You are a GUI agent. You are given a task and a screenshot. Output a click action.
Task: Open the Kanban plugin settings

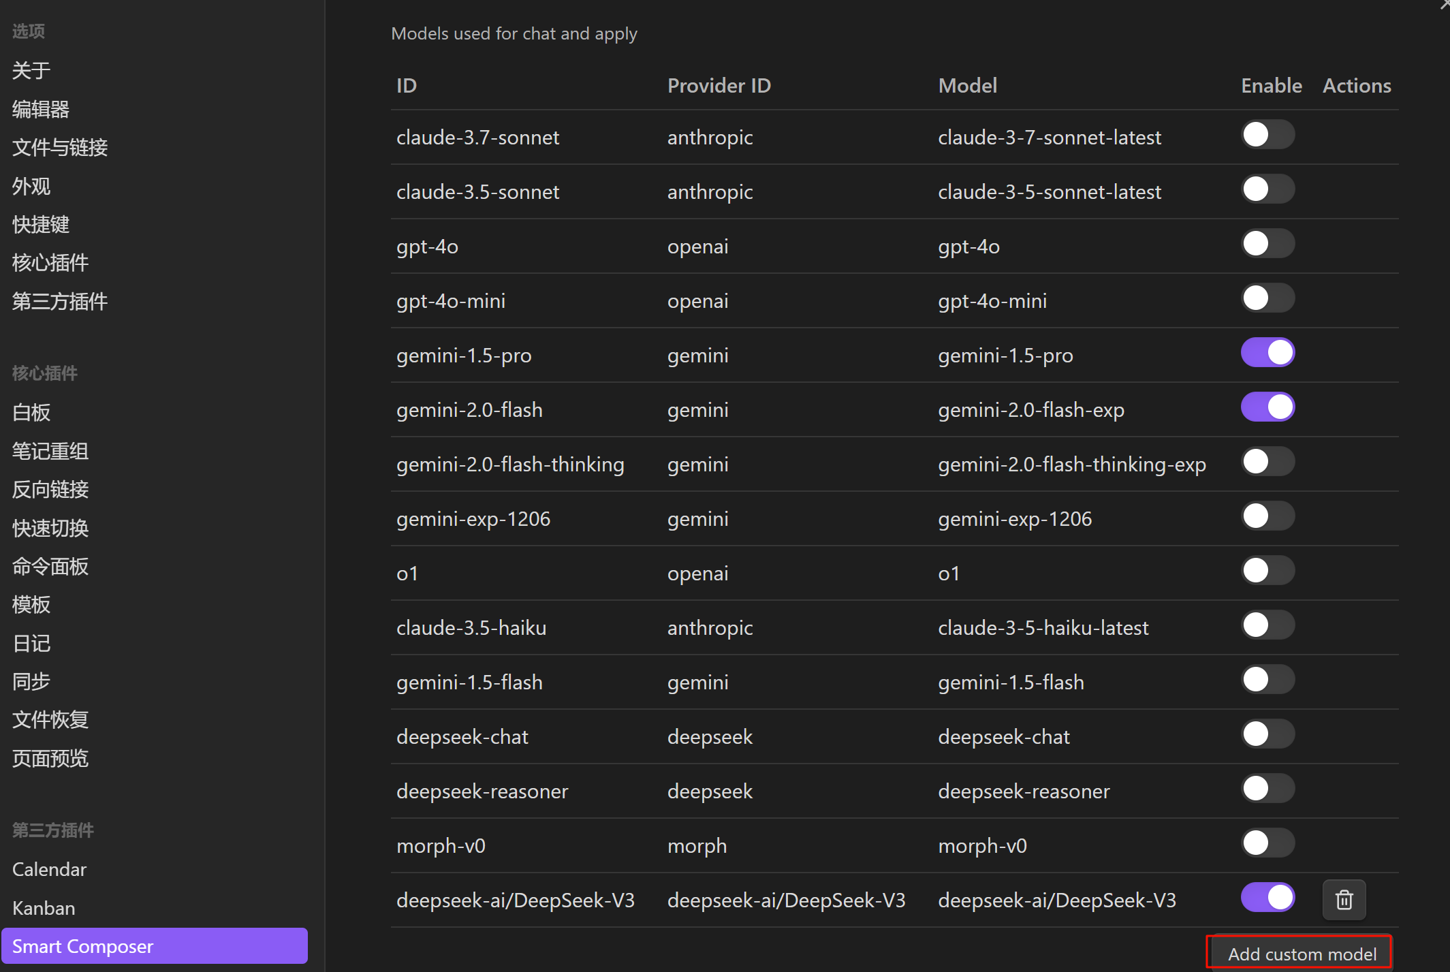click(44, 908)
